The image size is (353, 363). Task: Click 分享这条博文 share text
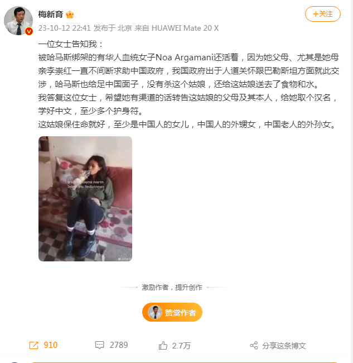(x=284, y=346)
